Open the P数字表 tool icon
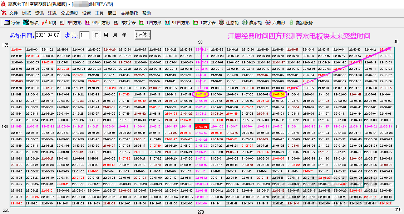Image resolution: width=404 pixels, height=214 pixels. click(116, 22)
